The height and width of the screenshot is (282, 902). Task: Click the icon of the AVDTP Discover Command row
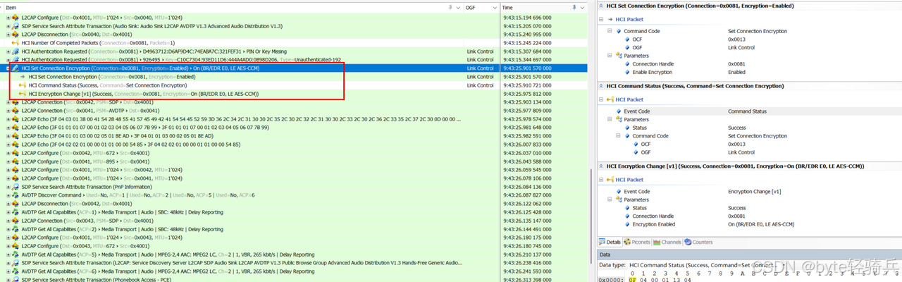click(16, 195)
